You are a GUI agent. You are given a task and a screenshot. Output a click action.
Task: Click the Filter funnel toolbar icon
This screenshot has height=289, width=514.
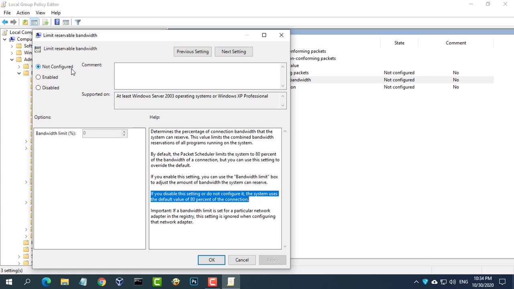point(78,22)
